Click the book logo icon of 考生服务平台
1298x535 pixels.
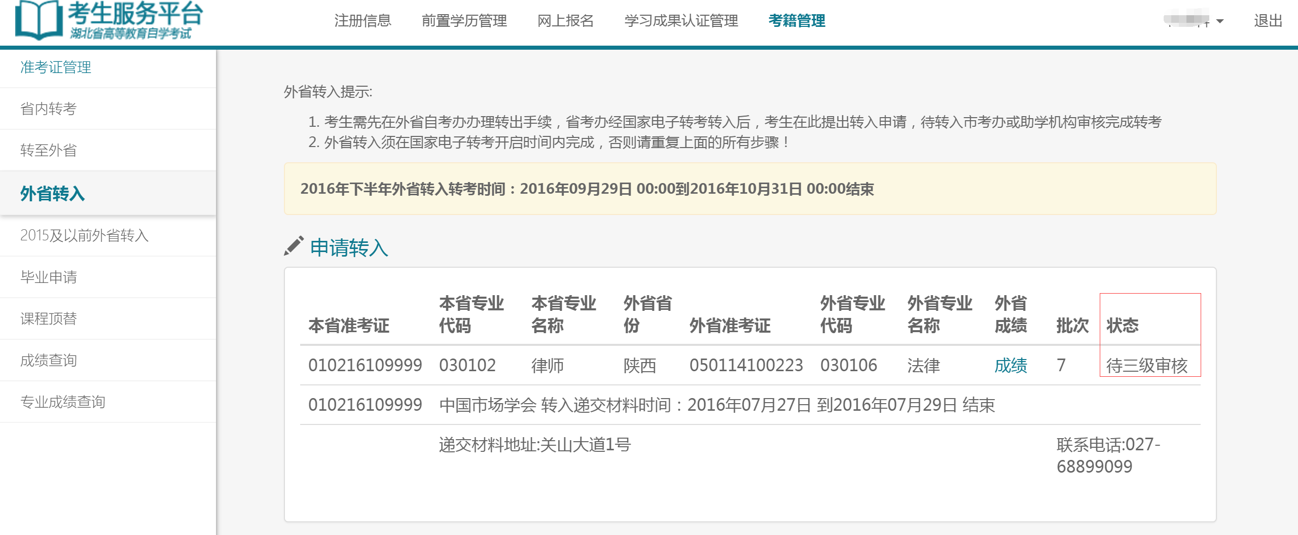click(x=39, y=19)
